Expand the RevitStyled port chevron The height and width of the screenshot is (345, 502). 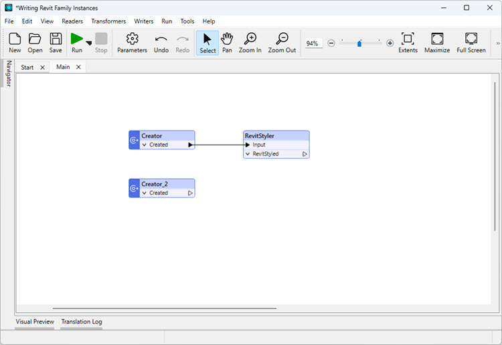coord(248,154)
